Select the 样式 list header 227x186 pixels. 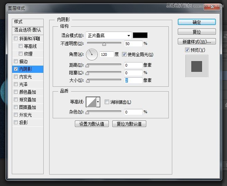(28, 22)
